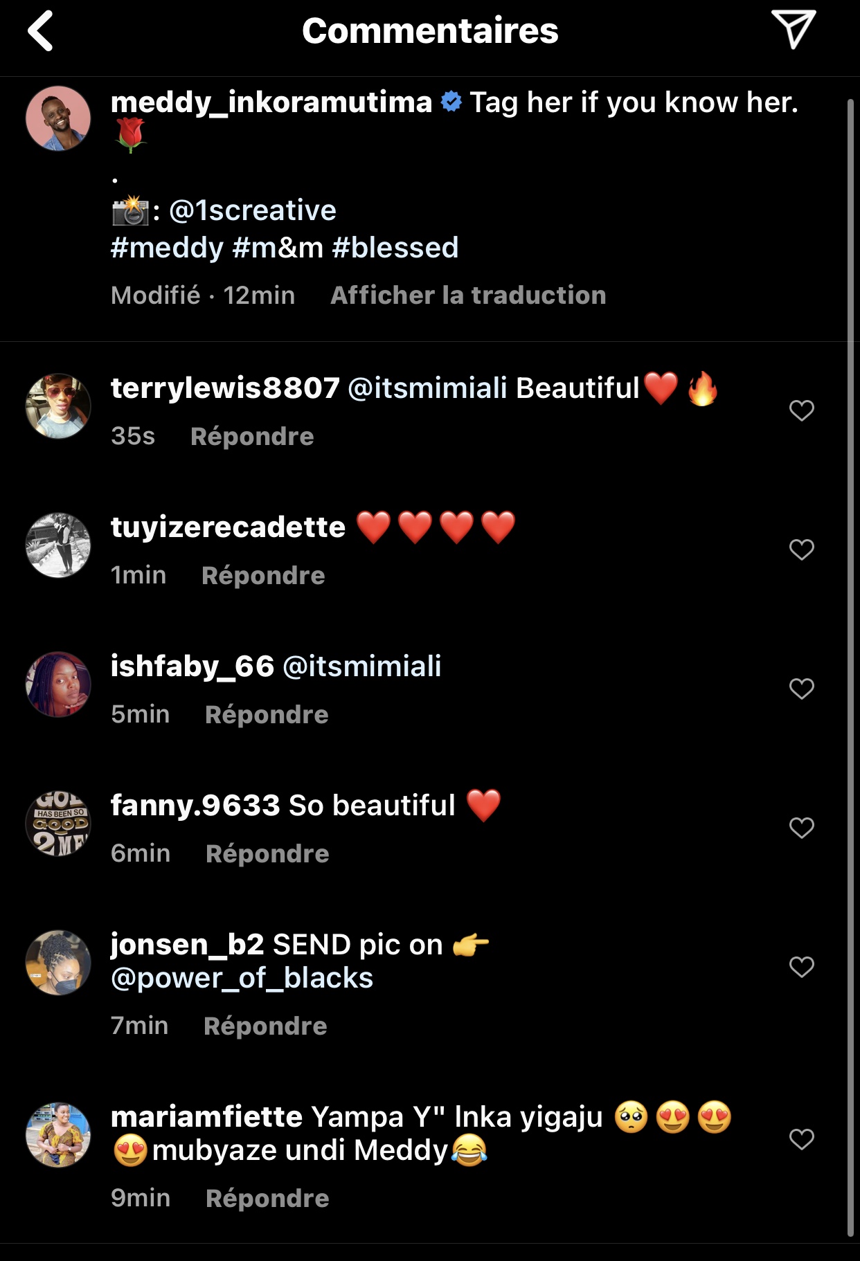Tap the verified badge next to meddy_inkoramutima
This screenshot has width=860, height=1261.
pyautogui.click(x=451, y=102)
